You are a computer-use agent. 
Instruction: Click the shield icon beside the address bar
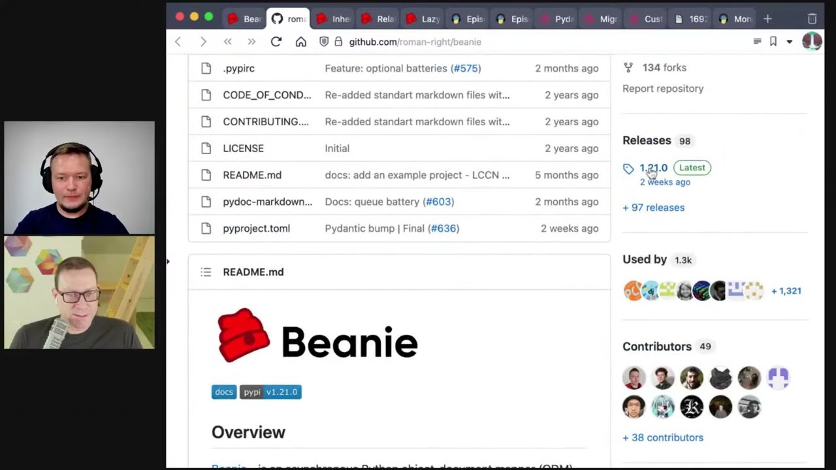[324, 42]
